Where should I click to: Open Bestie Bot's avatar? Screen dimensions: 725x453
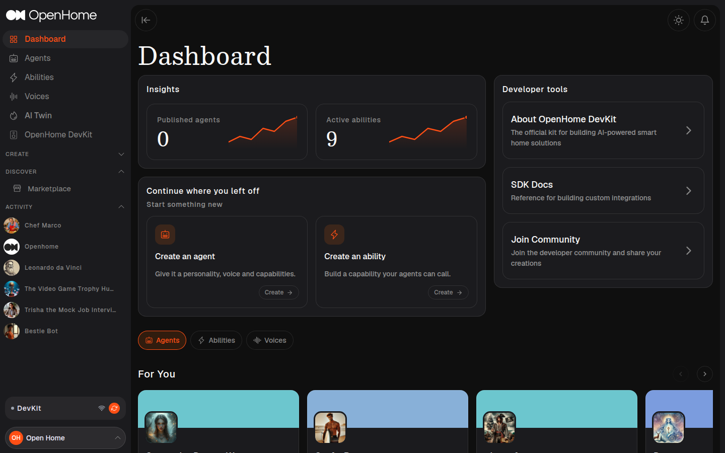click(x=12, y=331)
